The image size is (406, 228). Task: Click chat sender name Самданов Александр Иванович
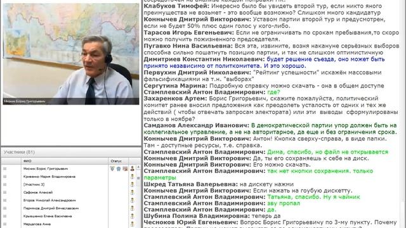[196, 125]
